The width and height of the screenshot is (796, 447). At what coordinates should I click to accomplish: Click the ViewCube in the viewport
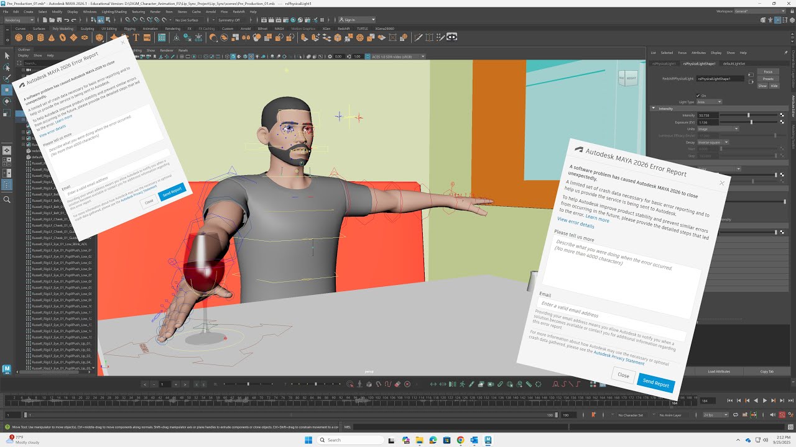[627, 78]
